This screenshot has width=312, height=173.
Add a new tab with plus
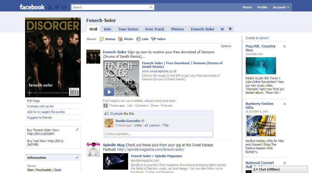[x=230, y=29]
